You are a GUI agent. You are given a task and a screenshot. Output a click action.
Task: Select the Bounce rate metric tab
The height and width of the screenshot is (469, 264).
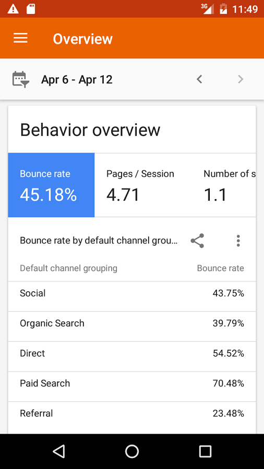[51, 185]
